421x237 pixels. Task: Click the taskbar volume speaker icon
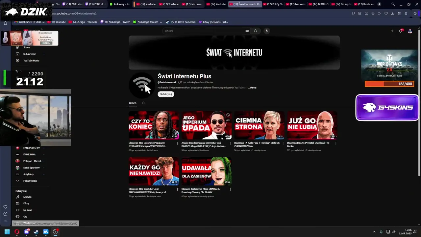click(x=394, y=232)
